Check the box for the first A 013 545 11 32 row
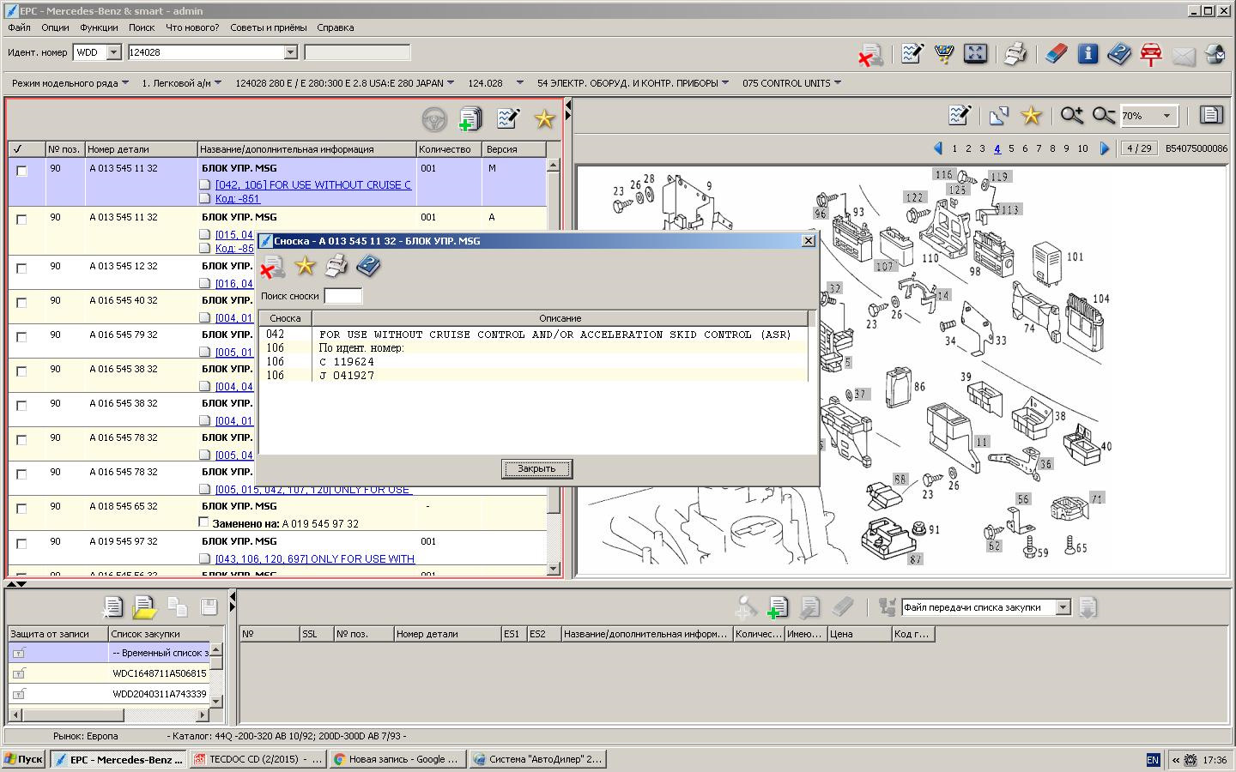This screenshot has width=1236, height=772. pos(22,171)
